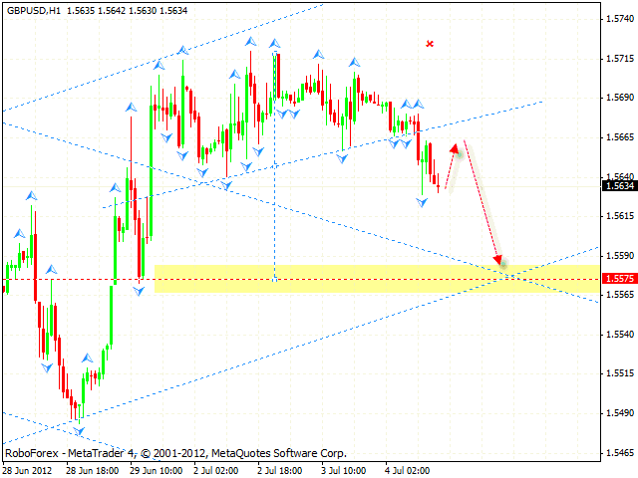The height and width of the screenshot is (478, 638).
Task: Click the lowest down fractal arrow near 1.5490
Action: tap(79, 431)
